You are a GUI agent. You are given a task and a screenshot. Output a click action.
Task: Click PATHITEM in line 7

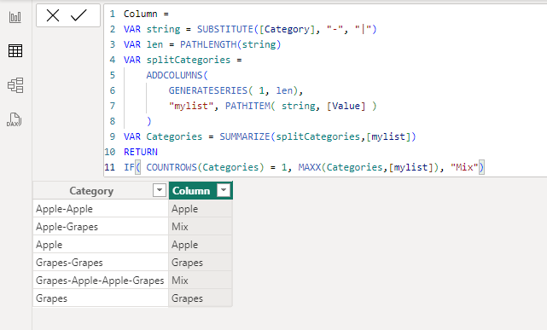tap(247, 106)
